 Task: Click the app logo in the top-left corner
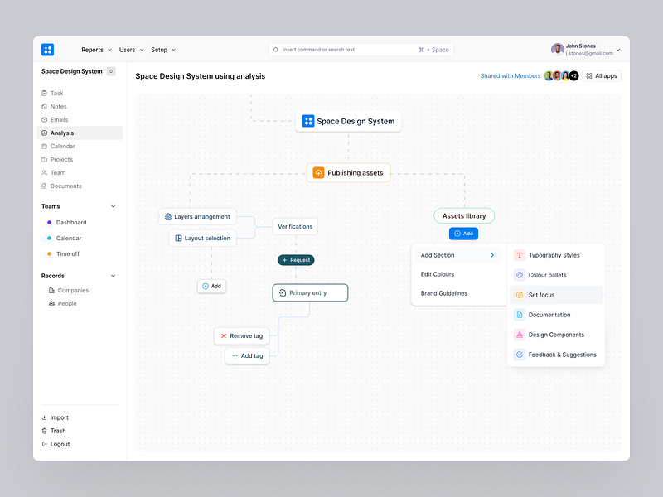pos(48,49)
